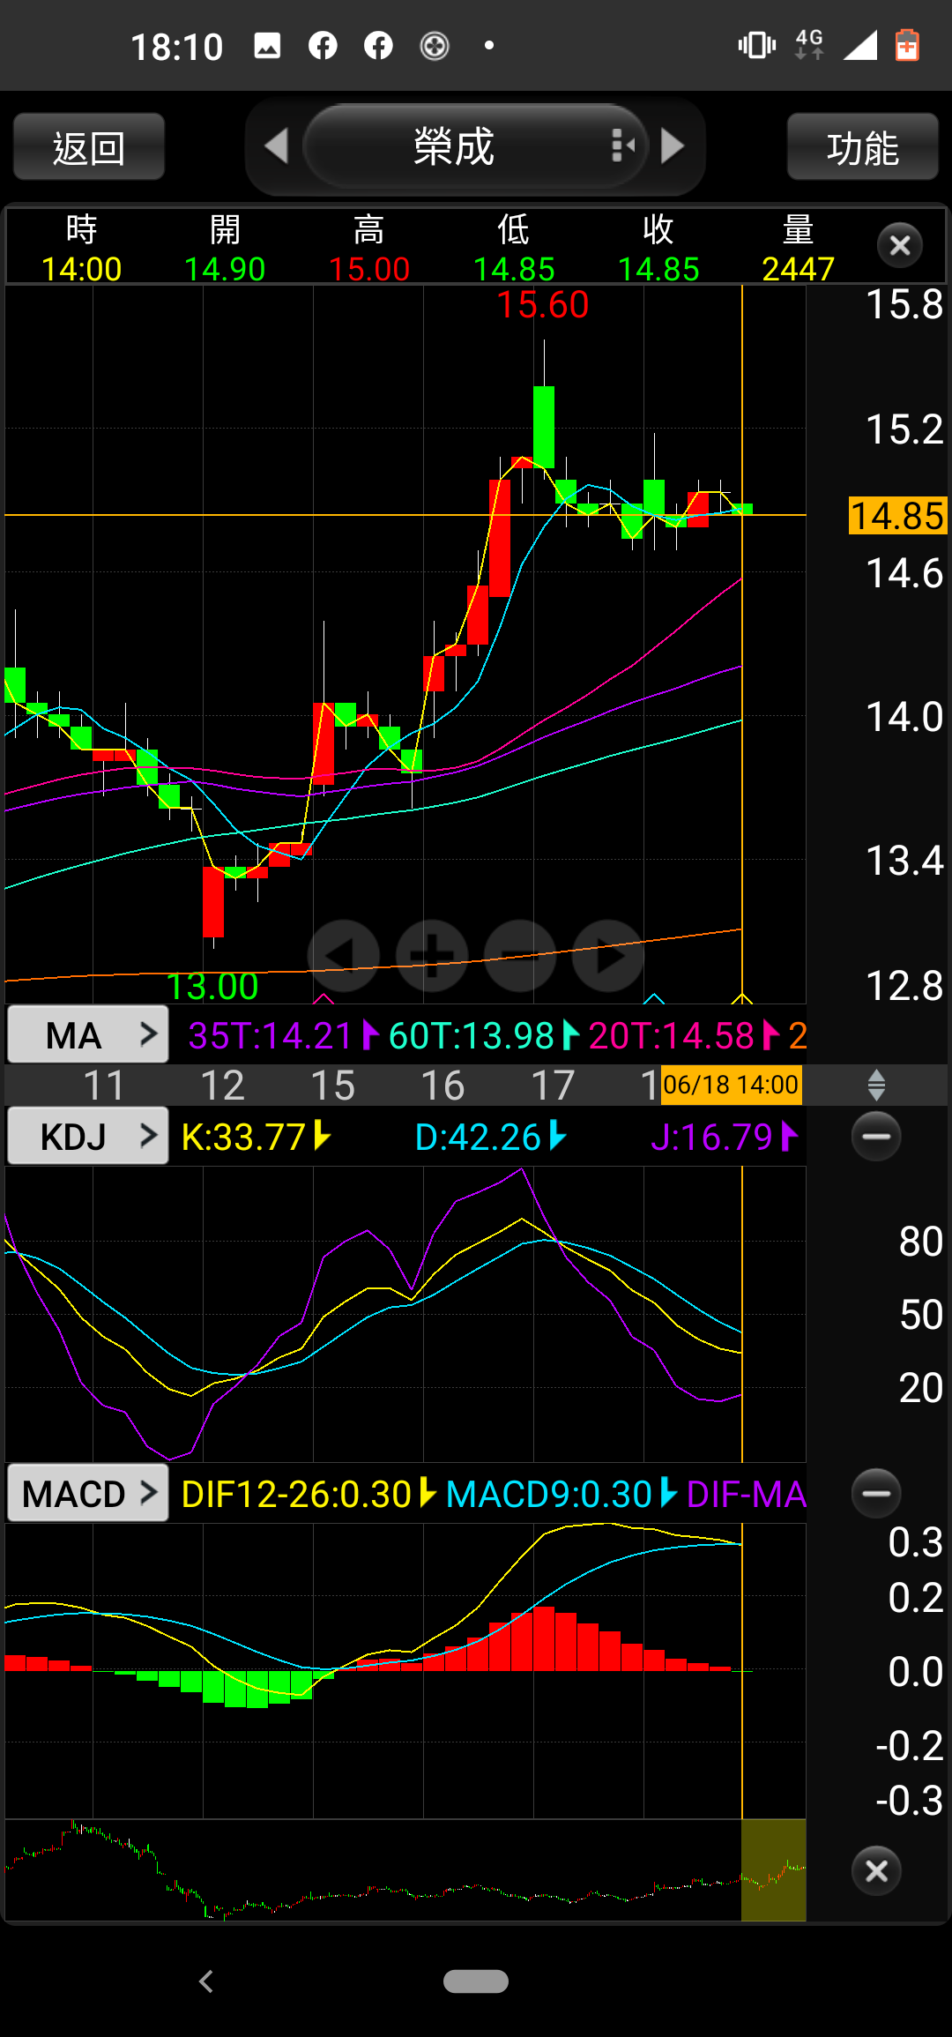Screen dimensions: 952x2037
Task: Expand the KDJ indicator selector
Action: (x=88, y=1136)
